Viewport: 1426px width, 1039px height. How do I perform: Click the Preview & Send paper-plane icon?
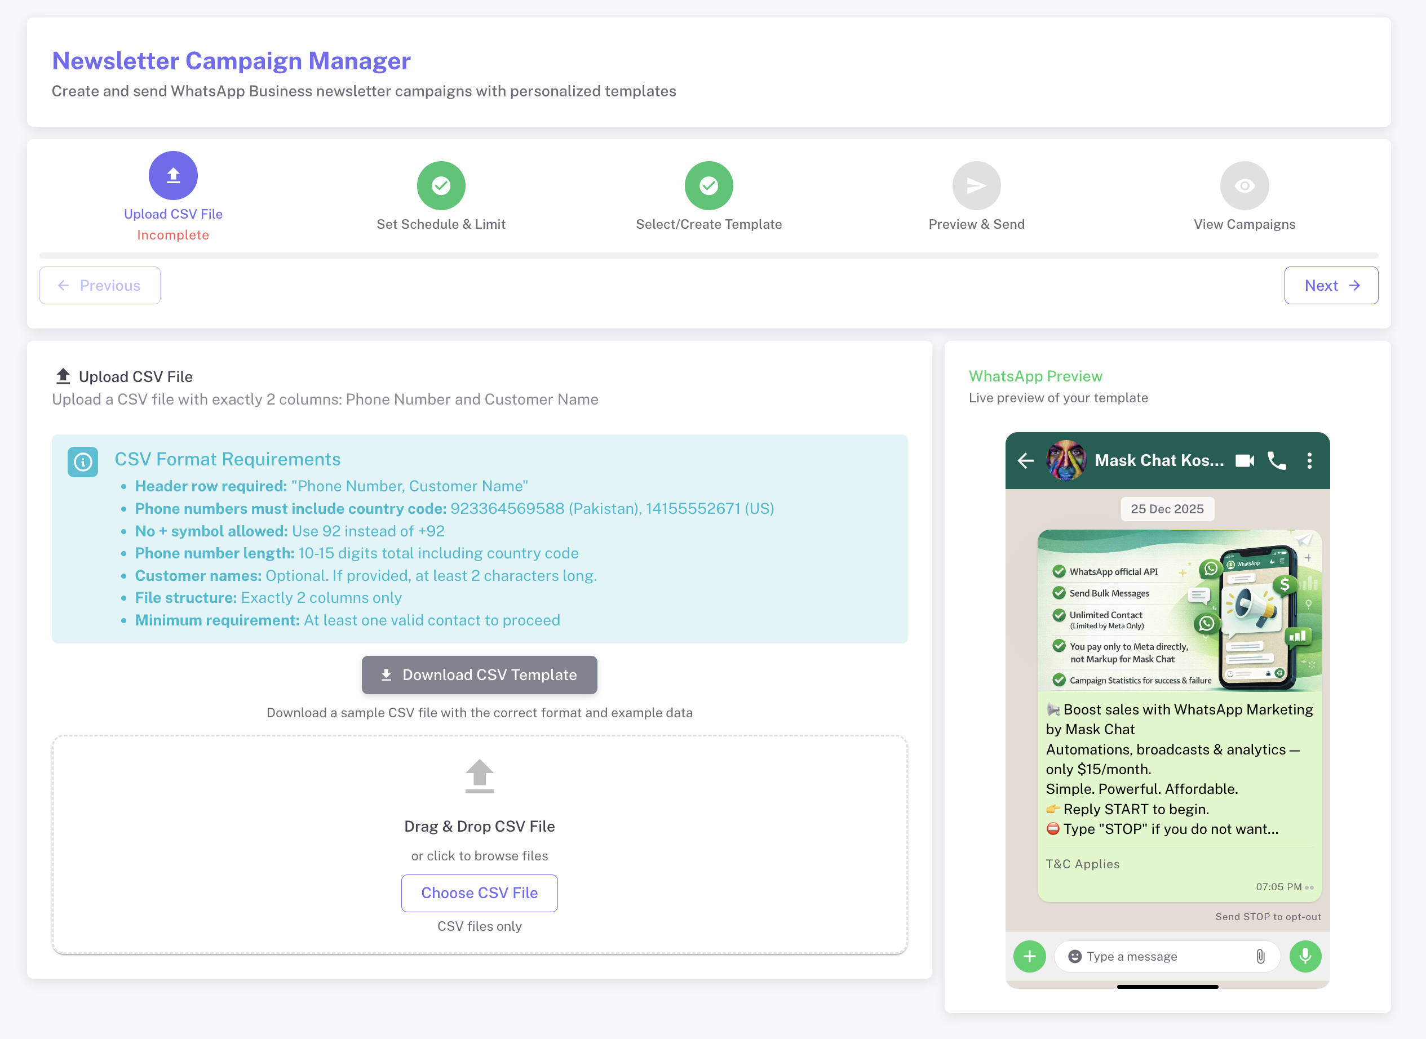pos(976,185)
